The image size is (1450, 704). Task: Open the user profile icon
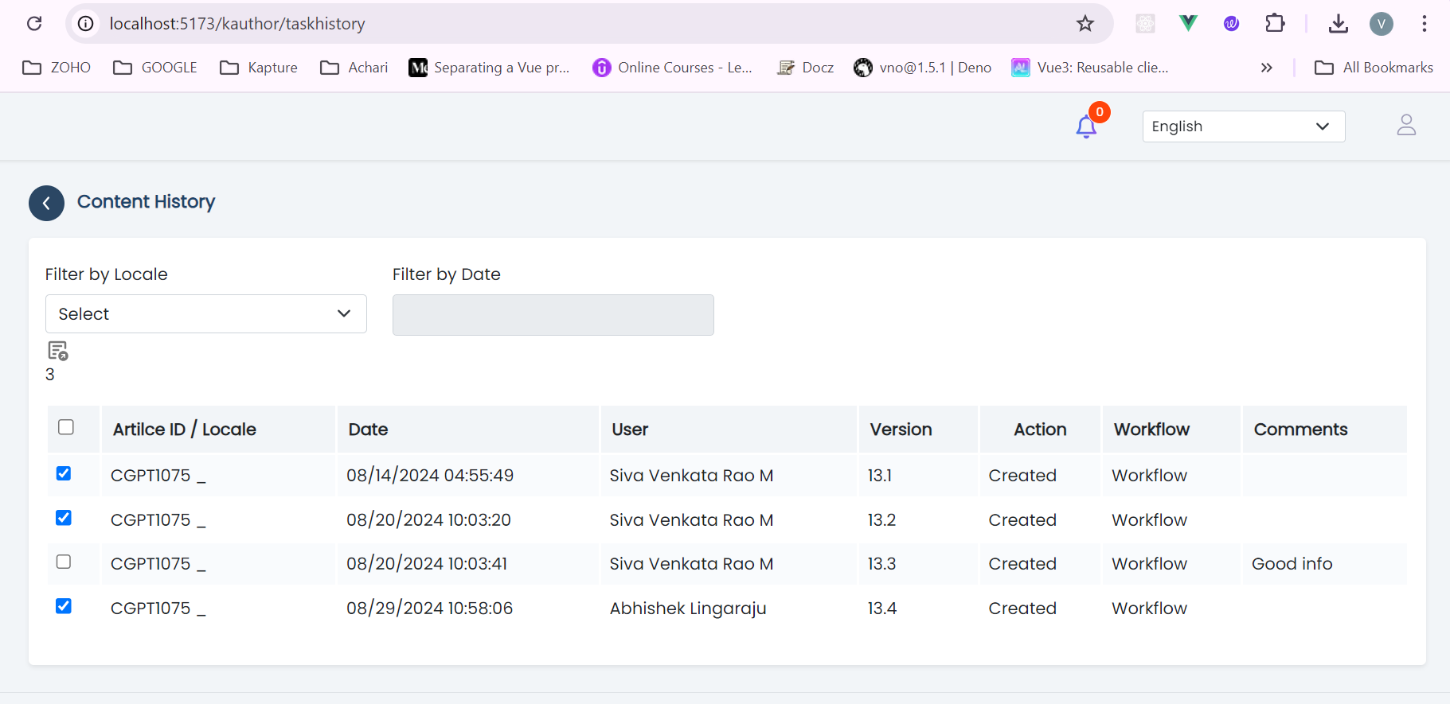click(1406, 125)
